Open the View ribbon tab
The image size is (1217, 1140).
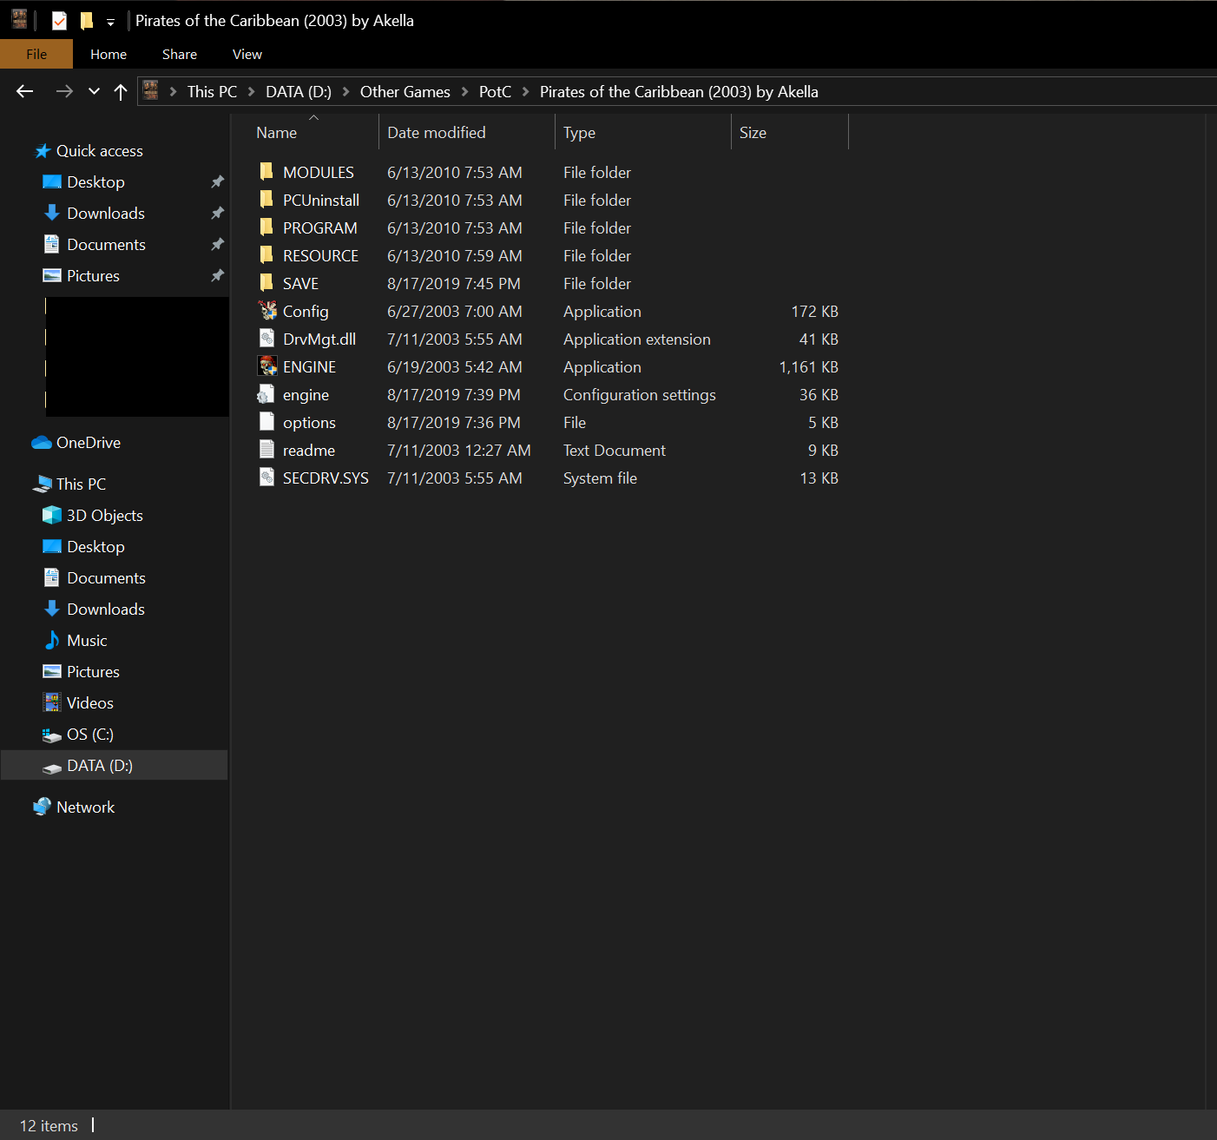coord(247,54)
